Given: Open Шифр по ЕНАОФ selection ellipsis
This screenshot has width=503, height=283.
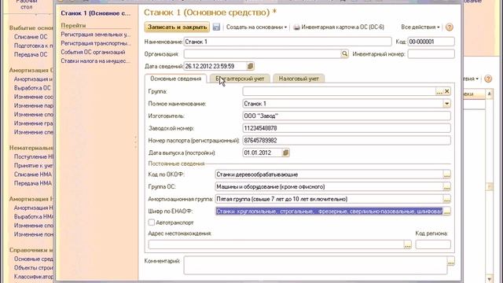Looking at the screenshot, I should [446, 211].
